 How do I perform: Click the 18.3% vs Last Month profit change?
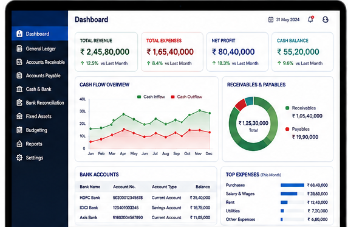[235, 63]
